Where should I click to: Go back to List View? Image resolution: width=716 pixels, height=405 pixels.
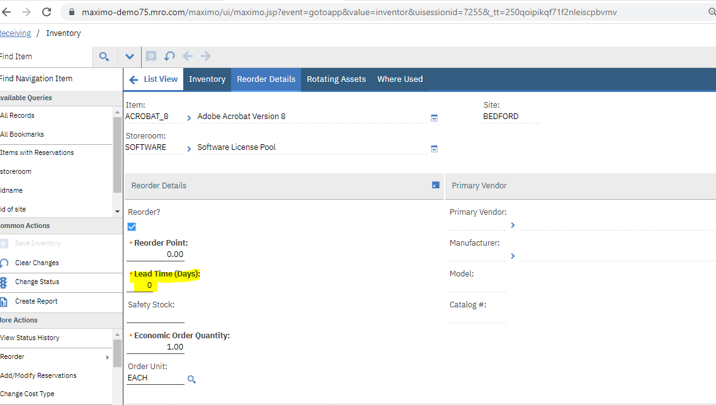point(153,79)
